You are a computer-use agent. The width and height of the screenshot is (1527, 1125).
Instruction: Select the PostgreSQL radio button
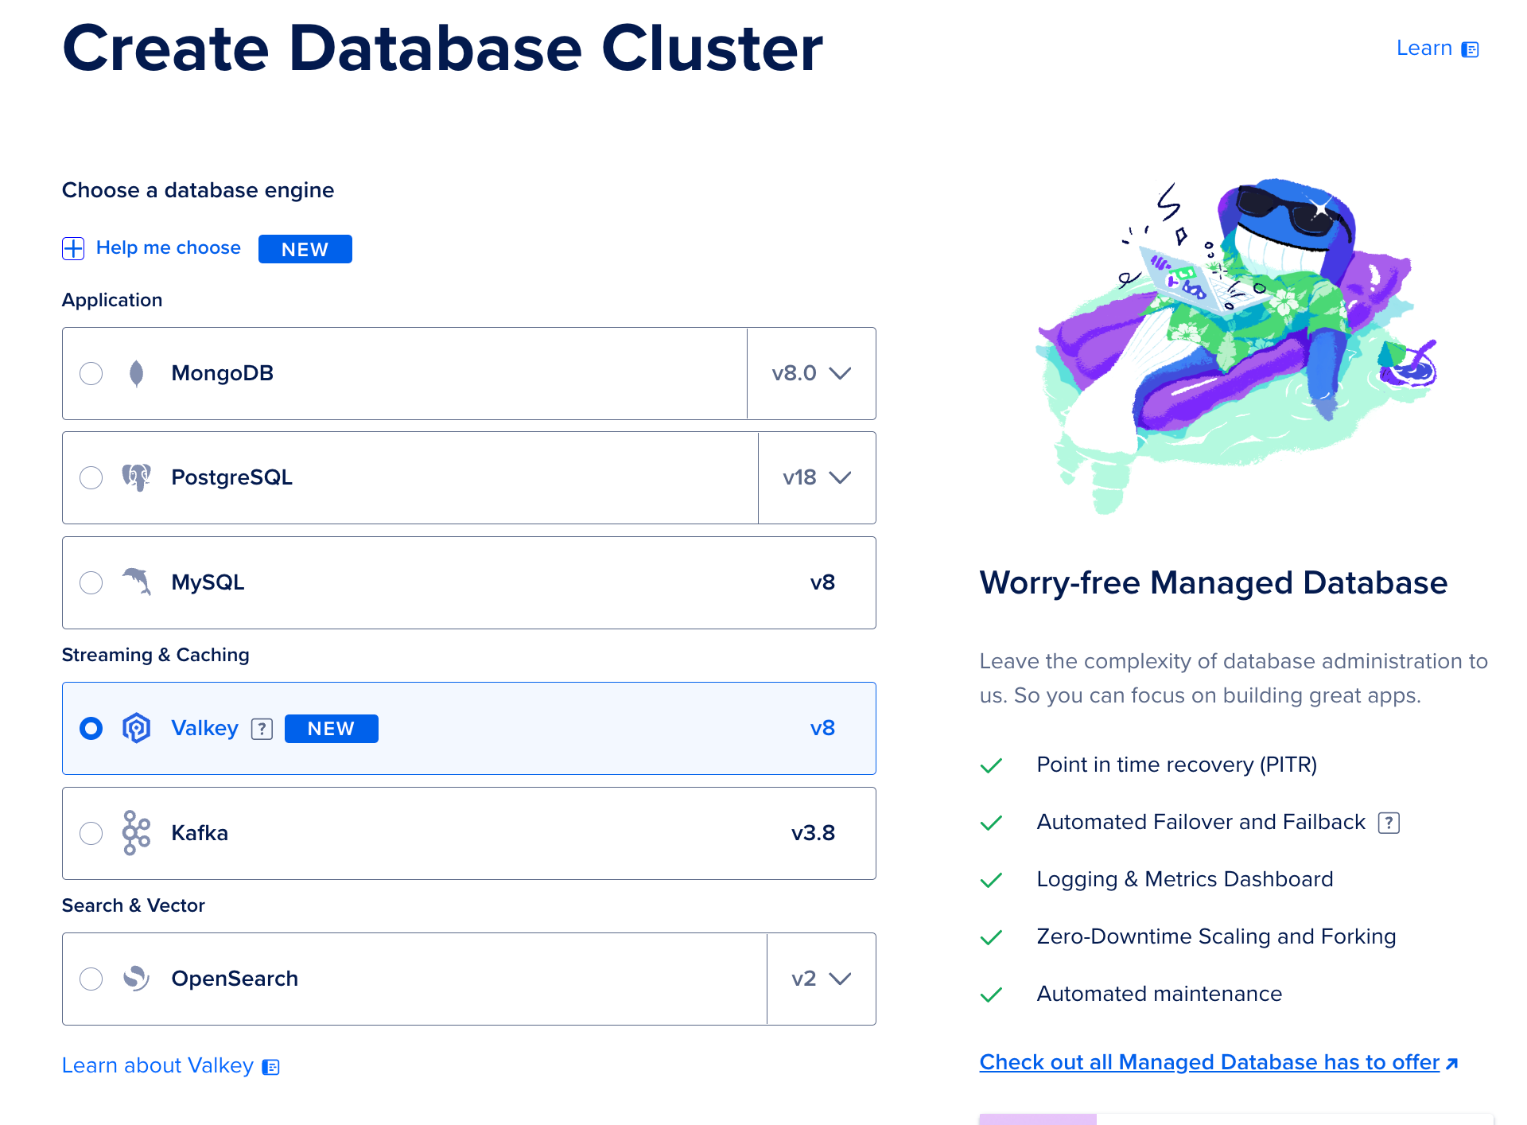point(91,477)
